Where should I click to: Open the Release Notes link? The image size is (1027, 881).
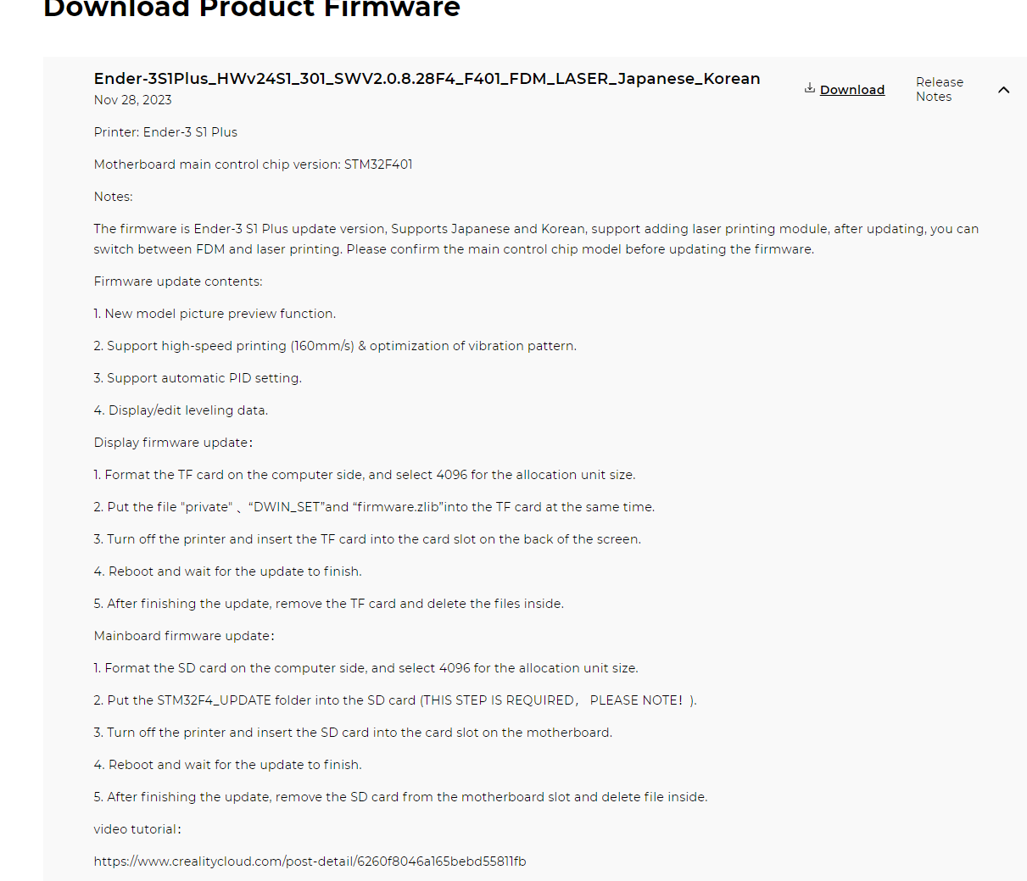(x=939, y=89)
